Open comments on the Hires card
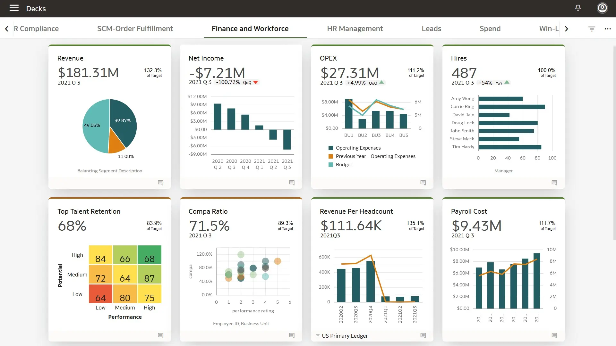This screenshot has width=616, height=346. tap(554, 183)
